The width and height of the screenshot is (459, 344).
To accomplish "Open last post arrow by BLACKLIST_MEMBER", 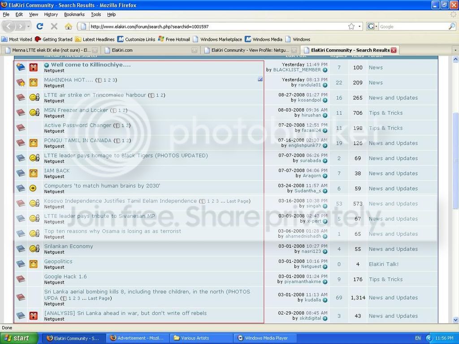I will pos(325,70).
